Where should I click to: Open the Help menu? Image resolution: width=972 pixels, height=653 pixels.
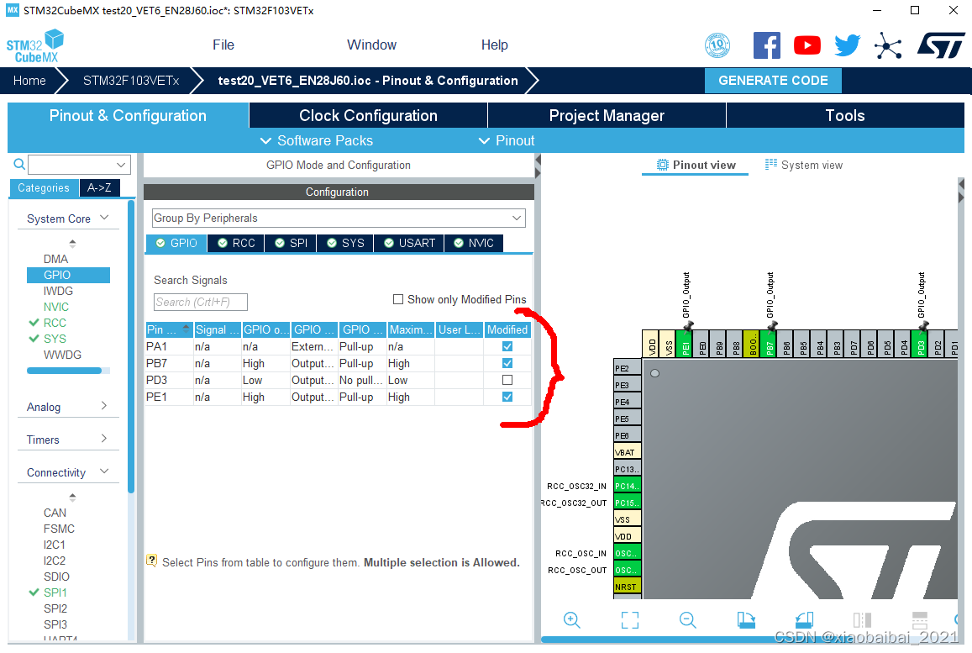(x=494, y=45)
